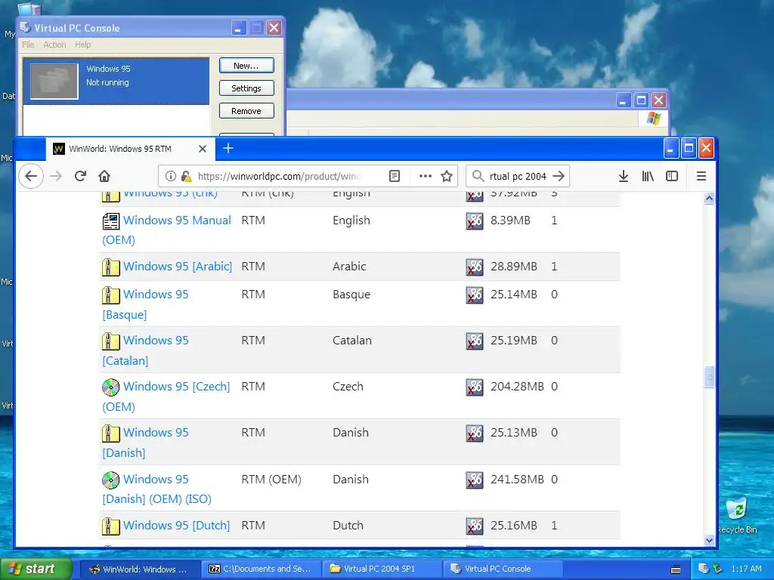The image size is (774, 580).
Task: Go back in Firefox browser
Action: pyautogui.click(x=30, y=176)
